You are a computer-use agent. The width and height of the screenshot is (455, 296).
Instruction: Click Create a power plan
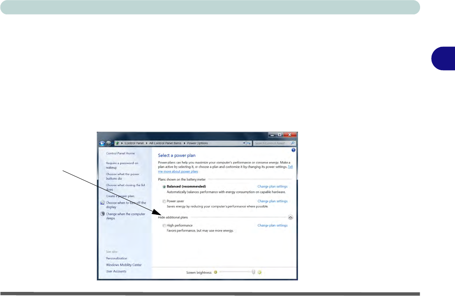pyautogui.click(x=120, y=196)
